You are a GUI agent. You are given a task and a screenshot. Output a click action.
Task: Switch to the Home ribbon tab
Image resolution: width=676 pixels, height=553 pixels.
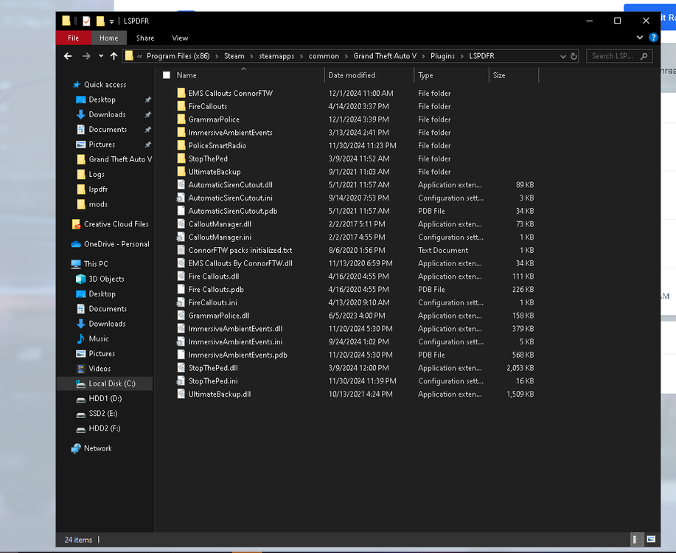pyautogui.click(x=108, y=38)
